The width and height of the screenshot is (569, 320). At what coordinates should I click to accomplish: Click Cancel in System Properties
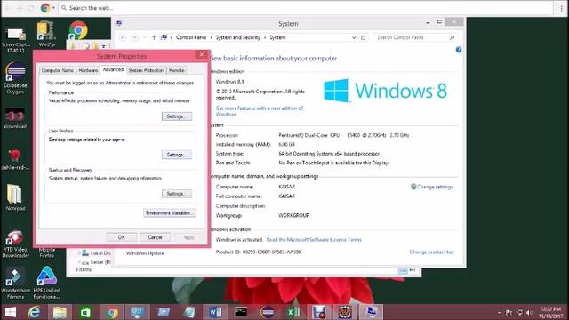click(x=155, y=237)
